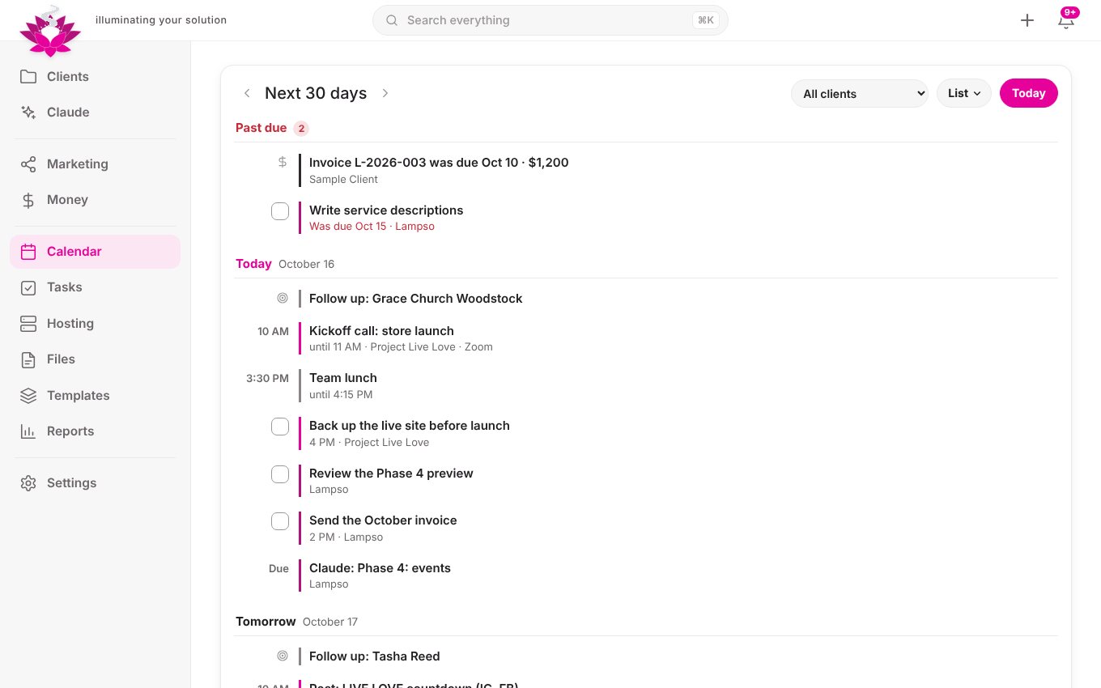Click the Calendar icon in sidebar
Screen dimensions: 1101x688
(28, 252)
